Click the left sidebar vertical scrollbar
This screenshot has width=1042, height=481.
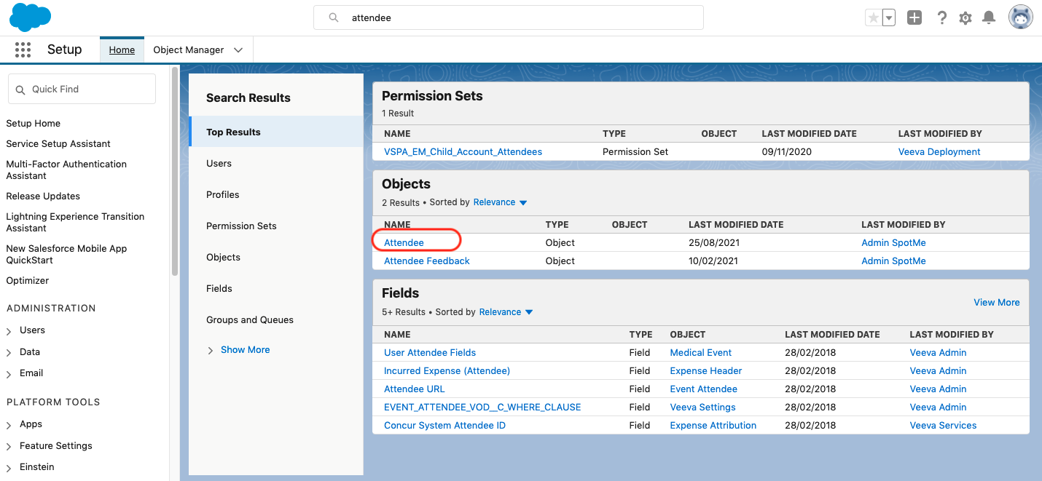174,171
